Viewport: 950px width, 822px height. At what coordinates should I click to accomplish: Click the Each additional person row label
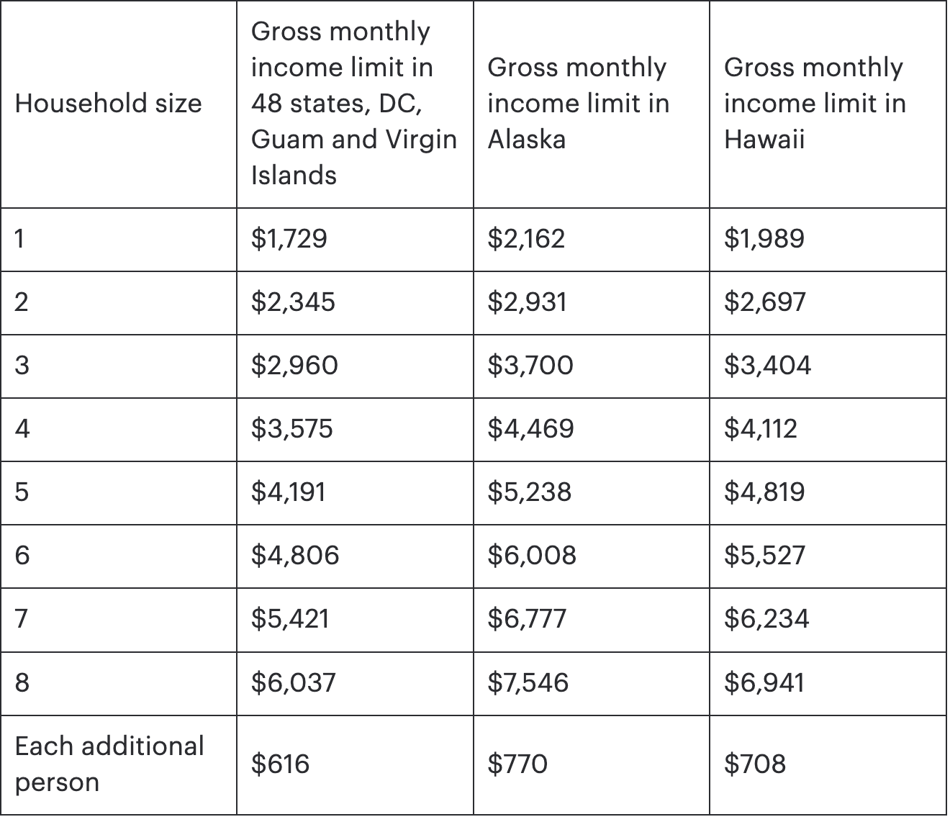pos(109,764)
